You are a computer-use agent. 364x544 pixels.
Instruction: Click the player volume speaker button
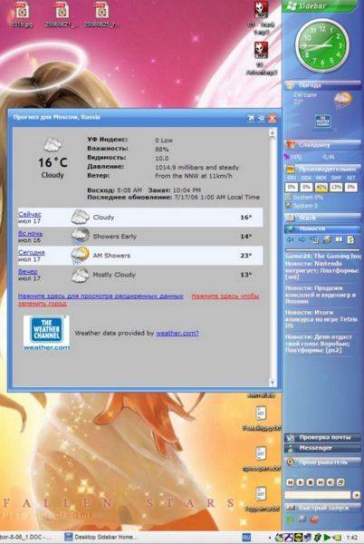[330, 482]
